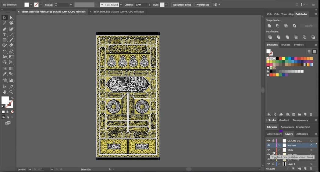This screenshot has width=320, height=172.
Task: Open the Style dropdown arrow
Action: pos(166,5)
